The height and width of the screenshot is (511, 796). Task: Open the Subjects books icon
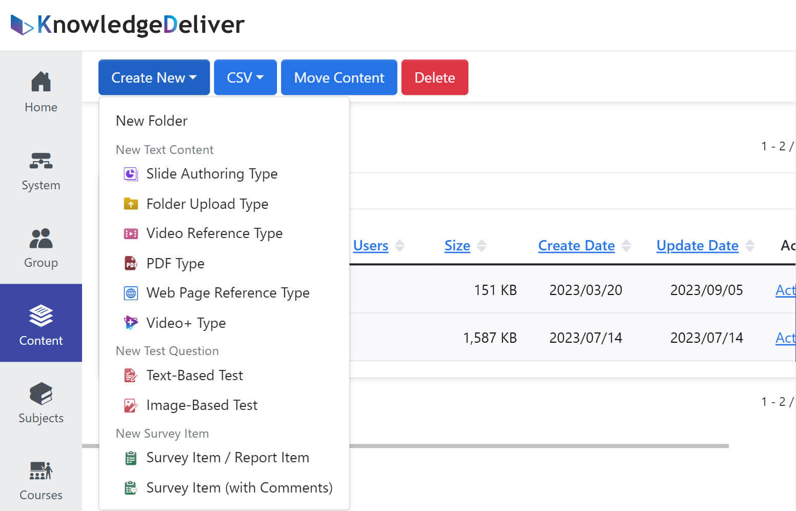pos(41,394)
